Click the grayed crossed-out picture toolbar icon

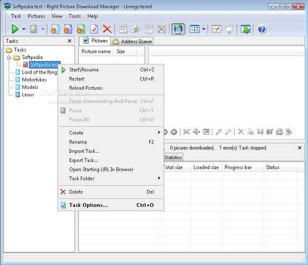click(x=162, y=29)
